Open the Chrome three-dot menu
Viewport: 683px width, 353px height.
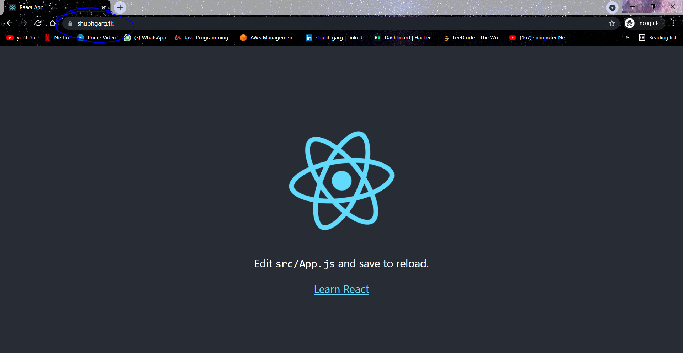point(673,23)
